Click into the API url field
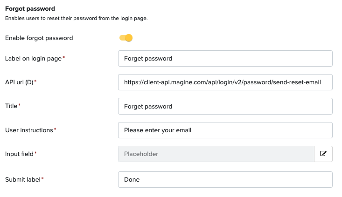Viewport: 342px width, 197px height. (x=225, y=82)
